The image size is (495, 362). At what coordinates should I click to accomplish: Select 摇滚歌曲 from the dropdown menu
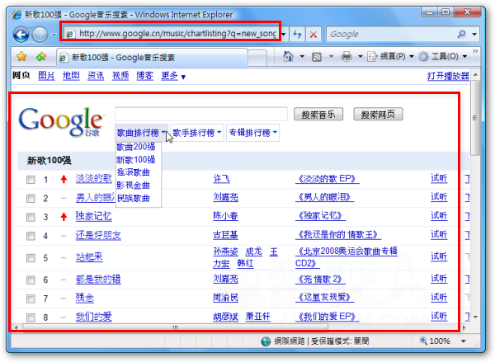click(x=133, y=172)
